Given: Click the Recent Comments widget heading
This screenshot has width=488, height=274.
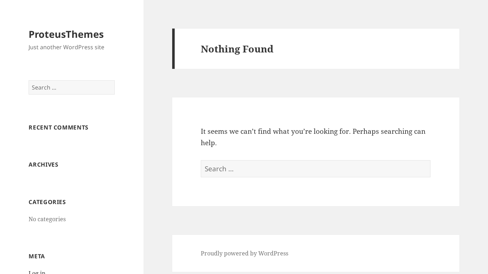Looking at the screenshot, I should [x=58, y=127].
